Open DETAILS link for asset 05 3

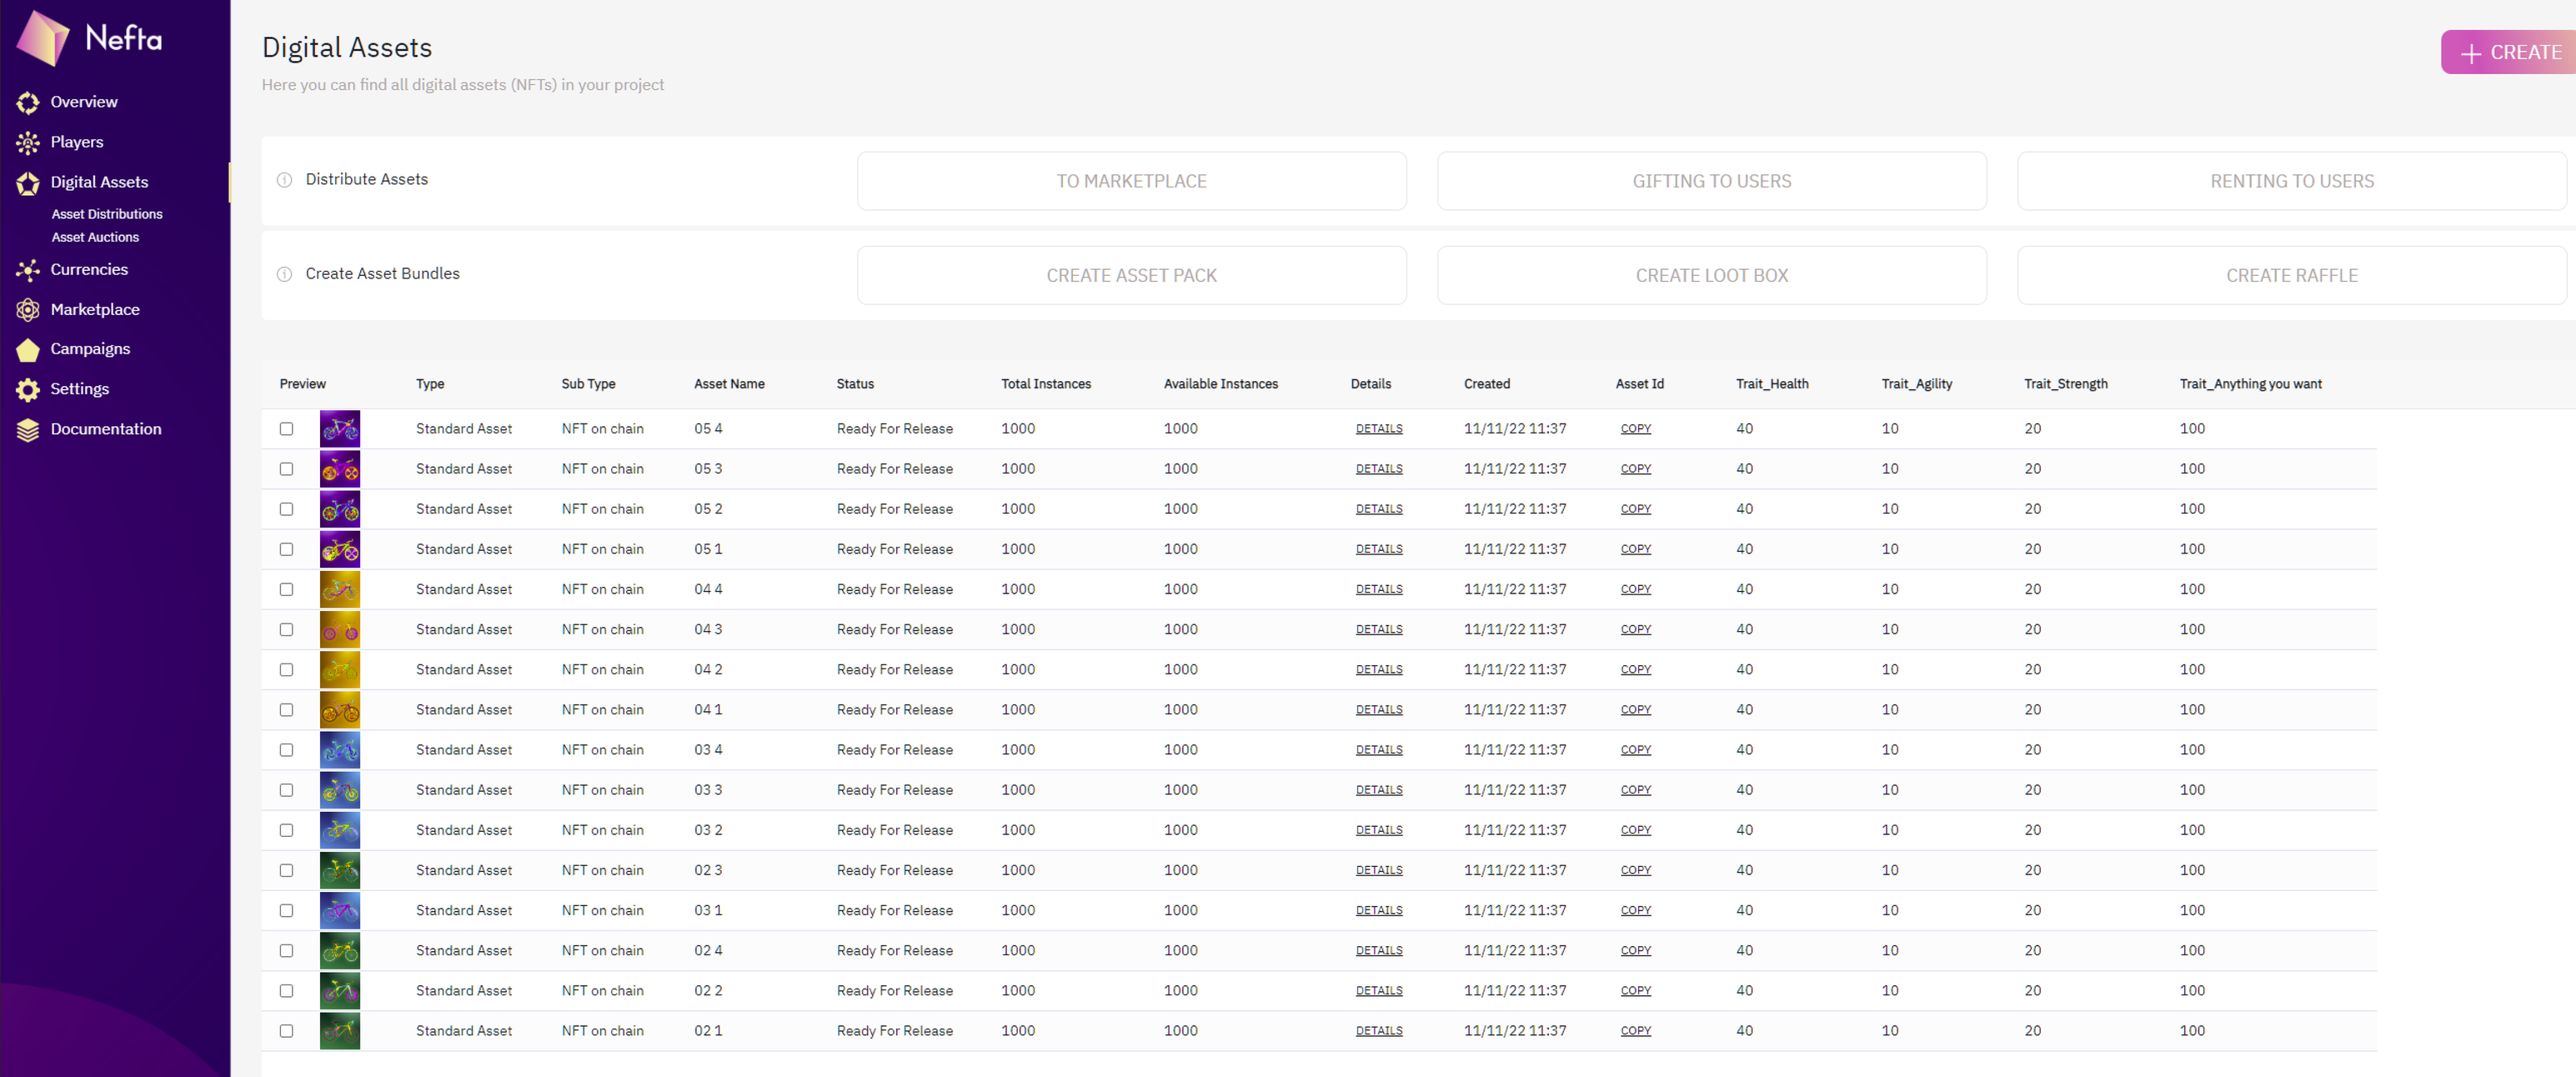1378,469
